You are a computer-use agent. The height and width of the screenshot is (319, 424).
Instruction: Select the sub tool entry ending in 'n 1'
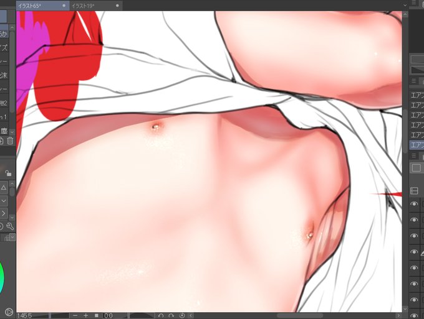(x=4, y=117)
